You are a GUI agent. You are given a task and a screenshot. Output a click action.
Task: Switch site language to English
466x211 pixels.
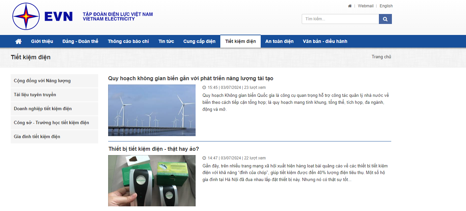386,6
